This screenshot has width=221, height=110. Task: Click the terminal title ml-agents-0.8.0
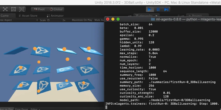click(x=168, y=19)
